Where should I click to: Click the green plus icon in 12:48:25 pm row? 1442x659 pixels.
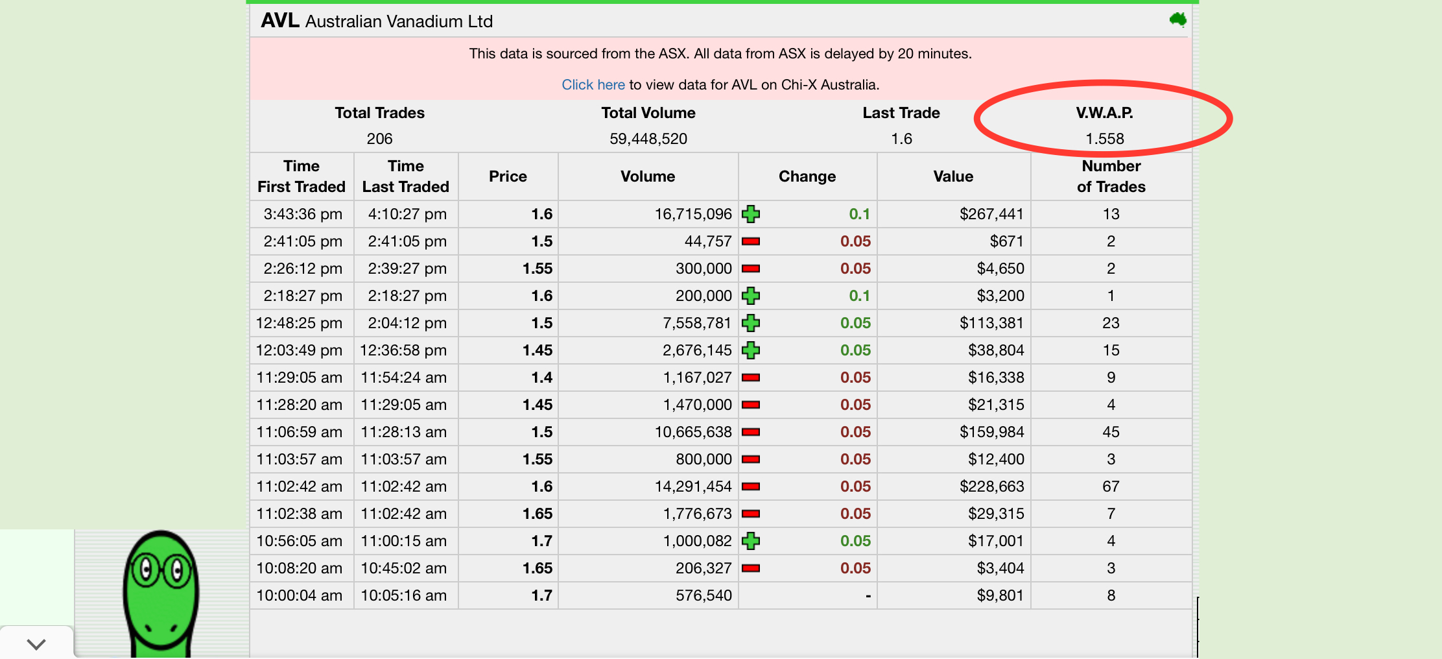tap(751, 323)
